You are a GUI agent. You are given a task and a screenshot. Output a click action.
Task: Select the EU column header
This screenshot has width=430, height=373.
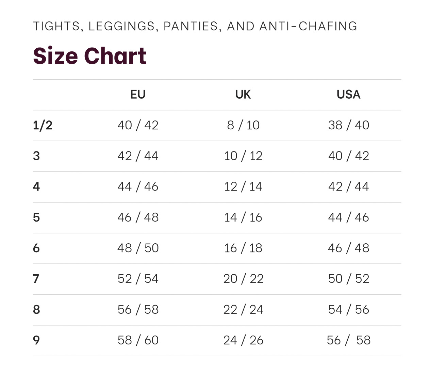coord(138,94)
